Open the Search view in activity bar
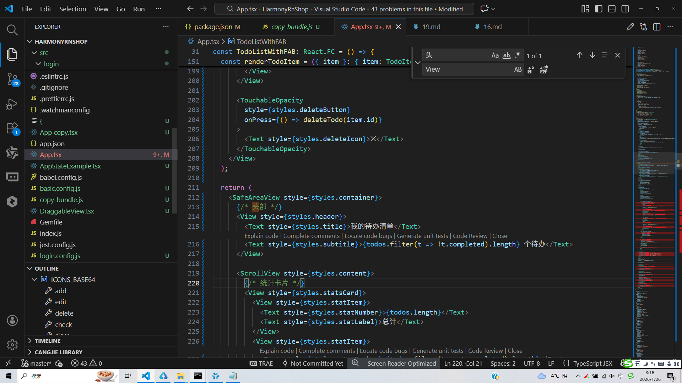682x383 pixels. coord(12,30)
